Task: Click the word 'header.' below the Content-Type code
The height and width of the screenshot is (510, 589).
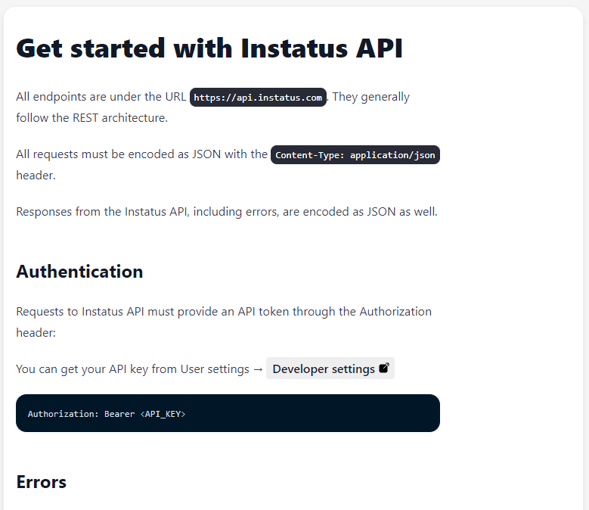Action: pos(36,175)
